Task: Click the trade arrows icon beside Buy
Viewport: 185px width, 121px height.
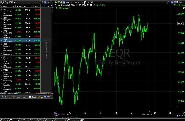Action: tap(56, 114)
